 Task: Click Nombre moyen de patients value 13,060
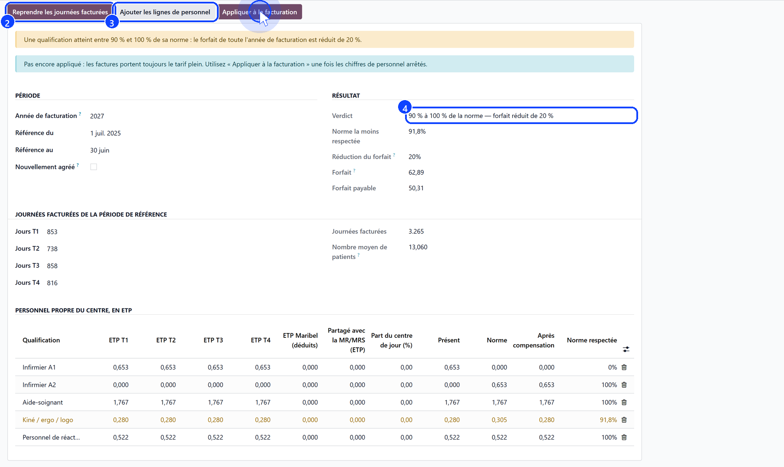coord(418,247)
